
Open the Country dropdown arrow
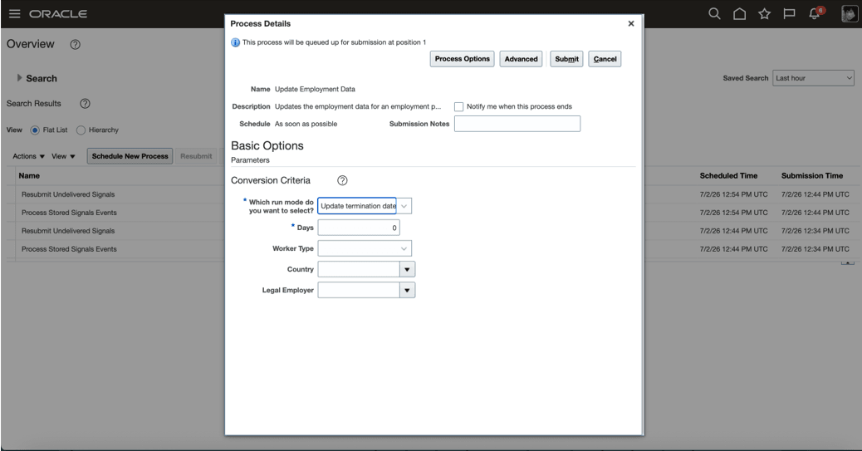point(407,269)
